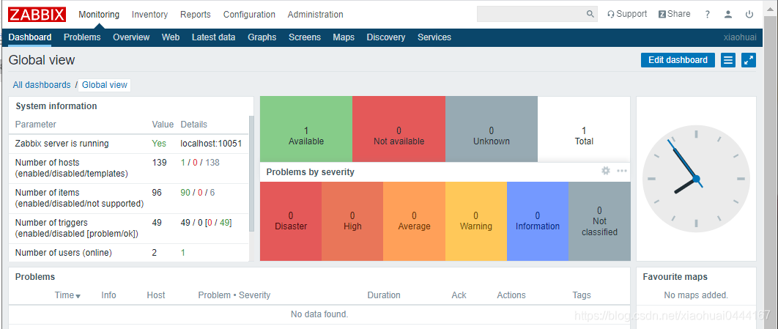Open the user profile icon

728,15
